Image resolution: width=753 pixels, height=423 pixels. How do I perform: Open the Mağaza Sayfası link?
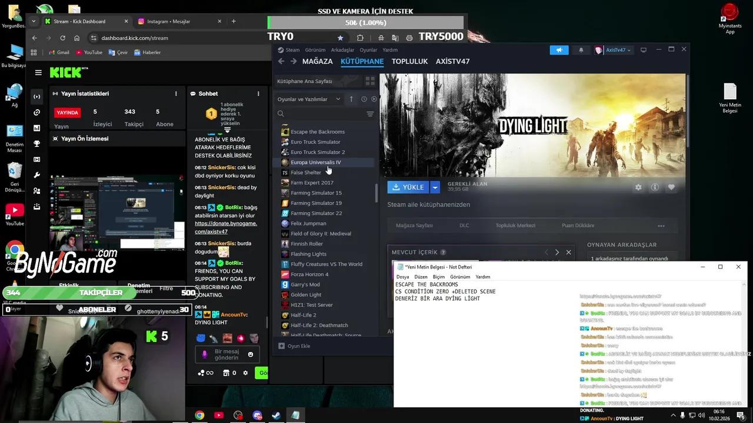click(414, 226)
